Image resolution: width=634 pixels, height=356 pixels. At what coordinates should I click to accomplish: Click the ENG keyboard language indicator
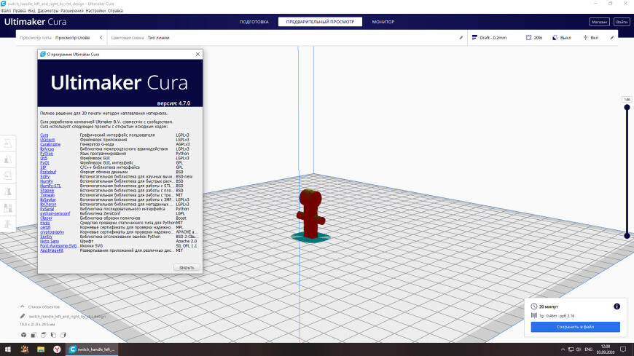click(588, 349)
